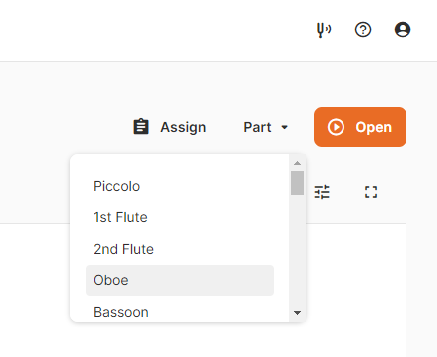This screenshot has height=357, width=437.
Task: Click the part list scrollbar down arrow
Action: [x=297, y=313]
